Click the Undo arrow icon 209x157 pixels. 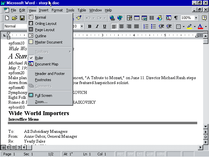[x=88, y=18]
